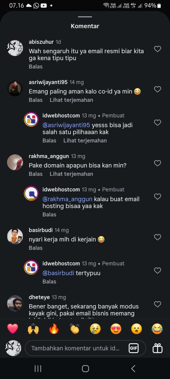The height and width of the screenshot is (379, 170).
Task: Like idwebhostcom's reply saying tertypuu
Action: point(157,271)
